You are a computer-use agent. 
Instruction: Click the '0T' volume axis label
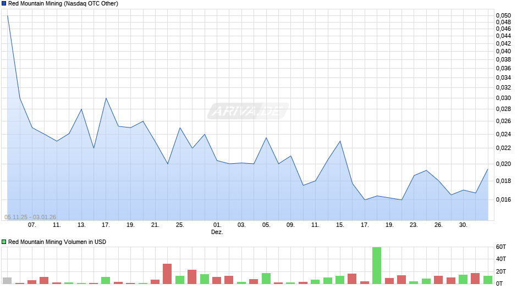click(499, 284)
